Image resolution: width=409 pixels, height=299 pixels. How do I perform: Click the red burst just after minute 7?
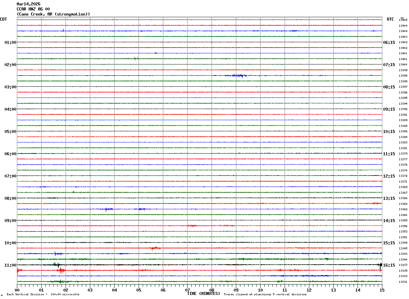pos(192,226)
